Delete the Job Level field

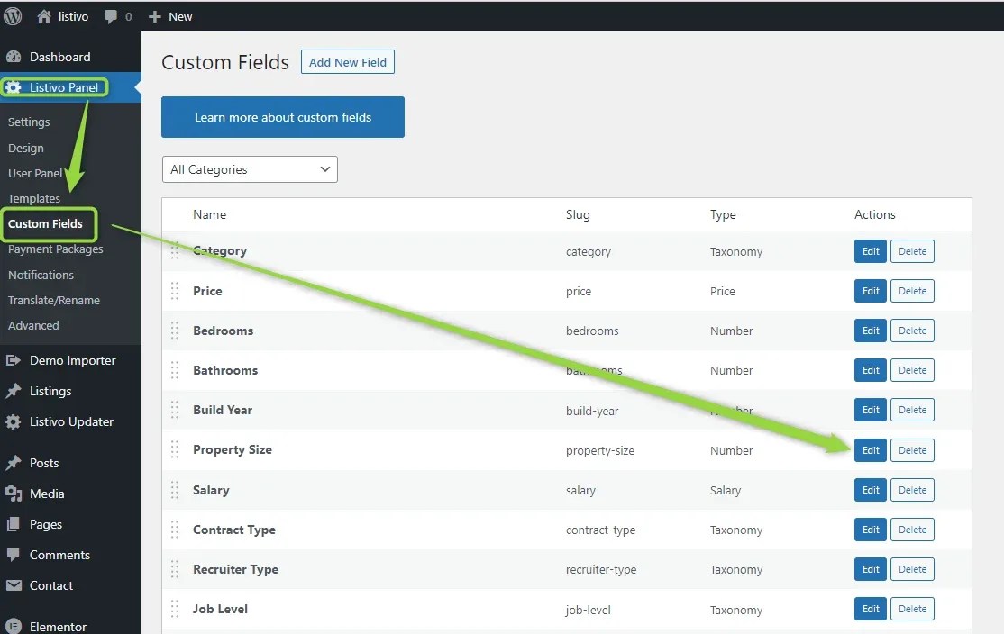click(x=912, y=609)
